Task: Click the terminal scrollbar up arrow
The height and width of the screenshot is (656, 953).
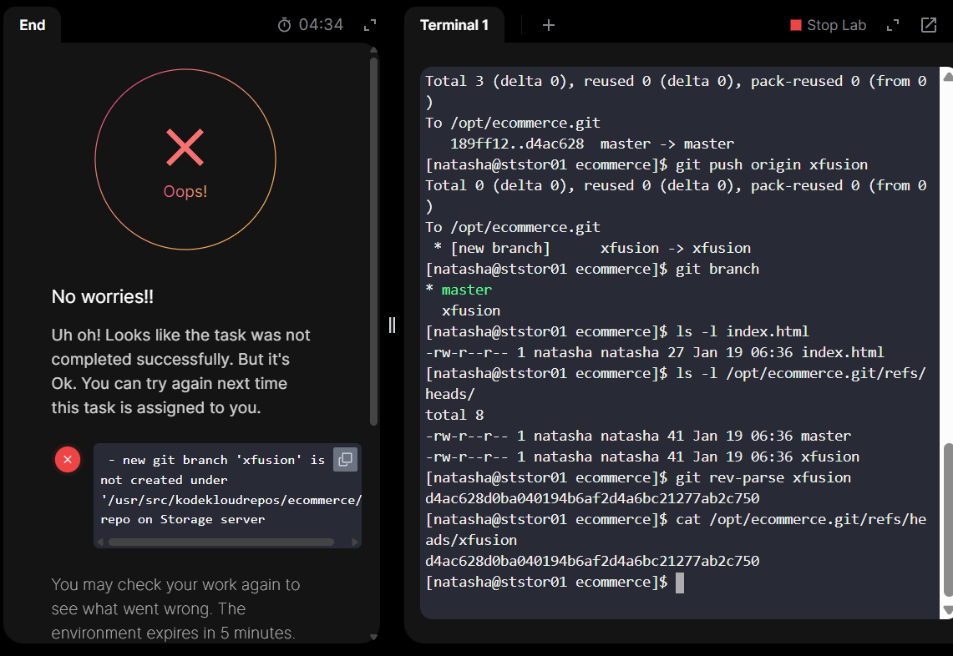Action: (x=946, y=76)
